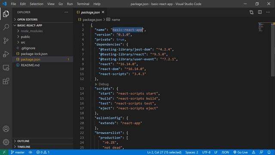Open the Extensions view
Image resolution: width=275 pixels, height=155 pixels.
coord(6,81)
